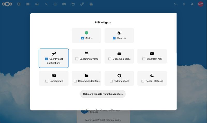The height and width of the screenshot is (123, 207).
Task: Uncheck the Weather widget checkbox
Action: (x=114, y=38)
